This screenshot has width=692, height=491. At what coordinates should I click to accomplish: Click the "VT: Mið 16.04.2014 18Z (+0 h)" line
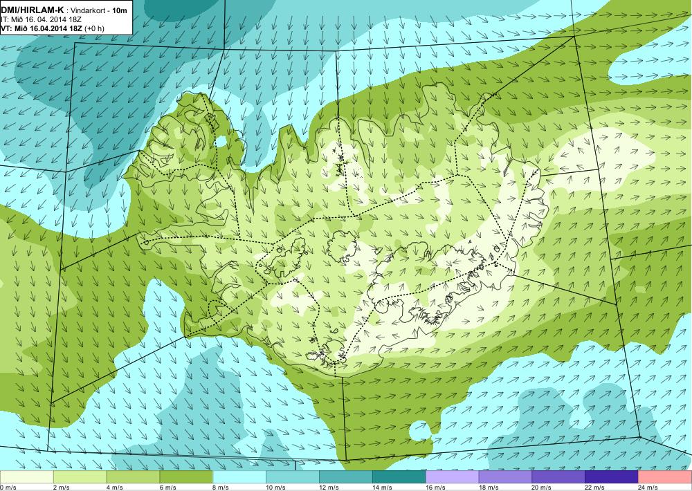click(x=53, y=28)
